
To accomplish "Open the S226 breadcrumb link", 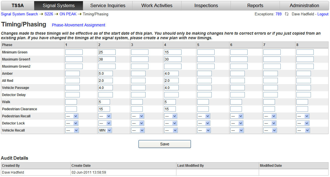I will click(x=49, y=14).
